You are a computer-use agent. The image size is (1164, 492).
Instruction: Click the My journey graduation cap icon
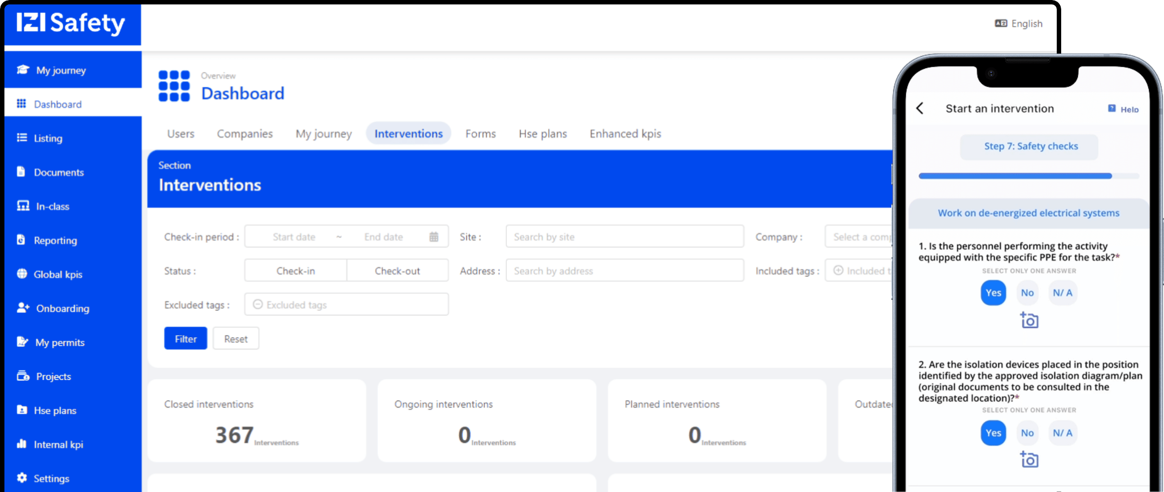(23, 70)
